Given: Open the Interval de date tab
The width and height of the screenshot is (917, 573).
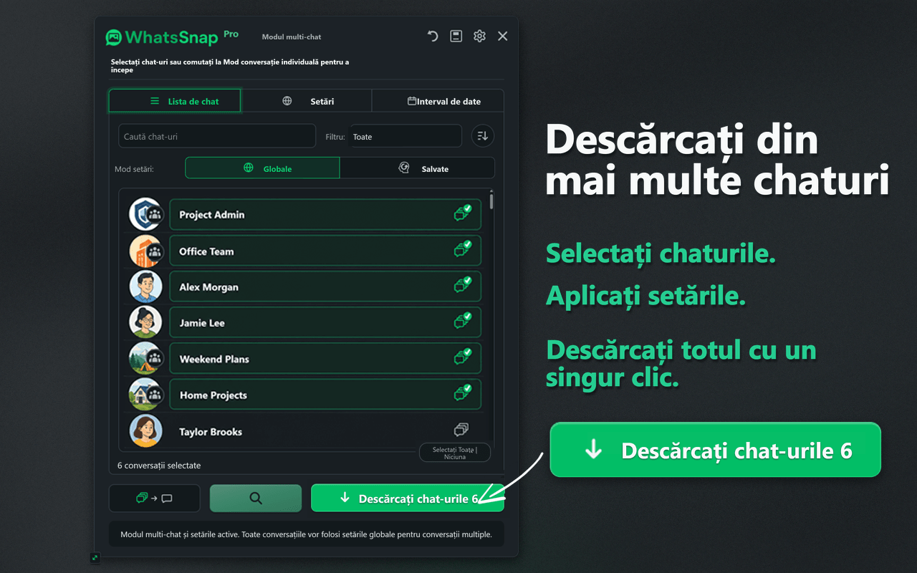Looking at the screenshot, I should point(438,101).
